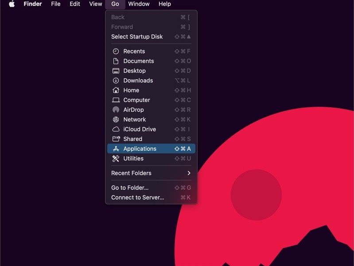Close the open Go menu

115,4
